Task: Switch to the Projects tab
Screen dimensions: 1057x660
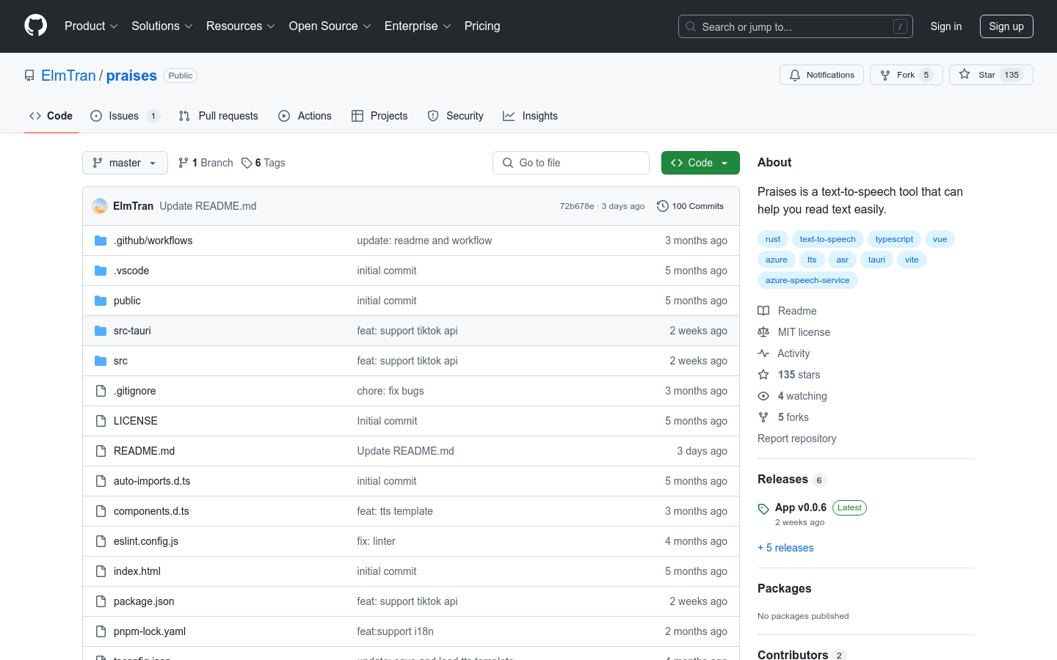Action: pyautogui.click(x=379, y=116)
